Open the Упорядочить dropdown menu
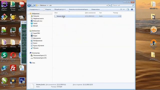 [x=34, y=9]
